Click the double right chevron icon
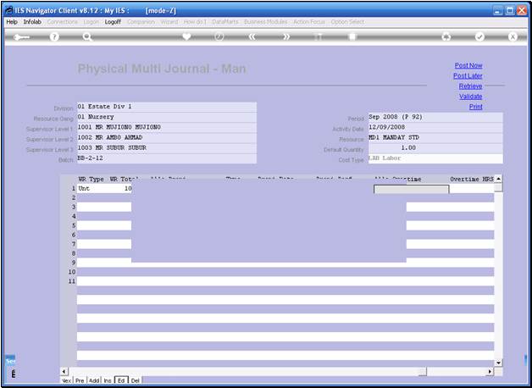The image size is (532, 388). click(x=286, y=36)
